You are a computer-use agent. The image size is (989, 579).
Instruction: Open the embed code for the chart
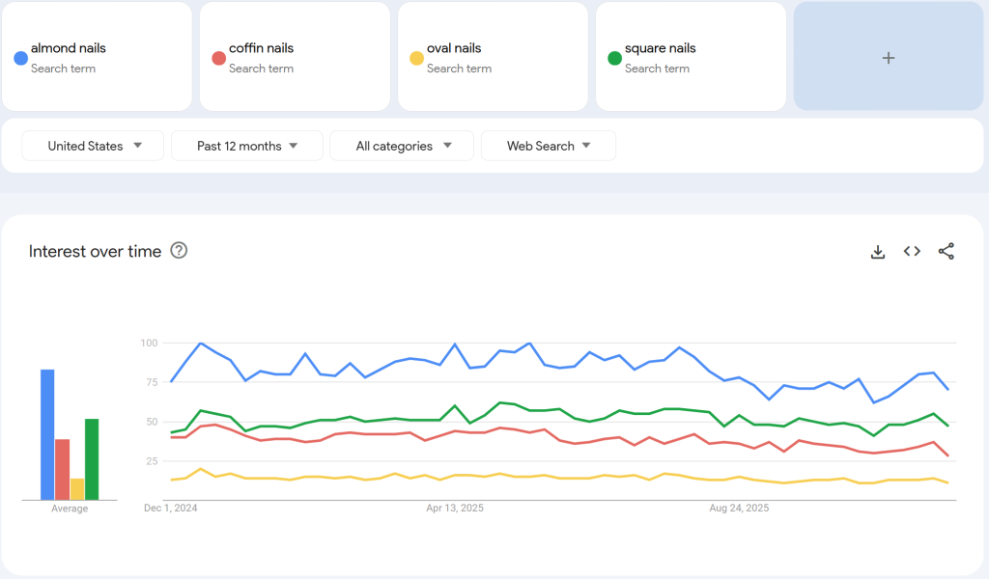point(912,251)
